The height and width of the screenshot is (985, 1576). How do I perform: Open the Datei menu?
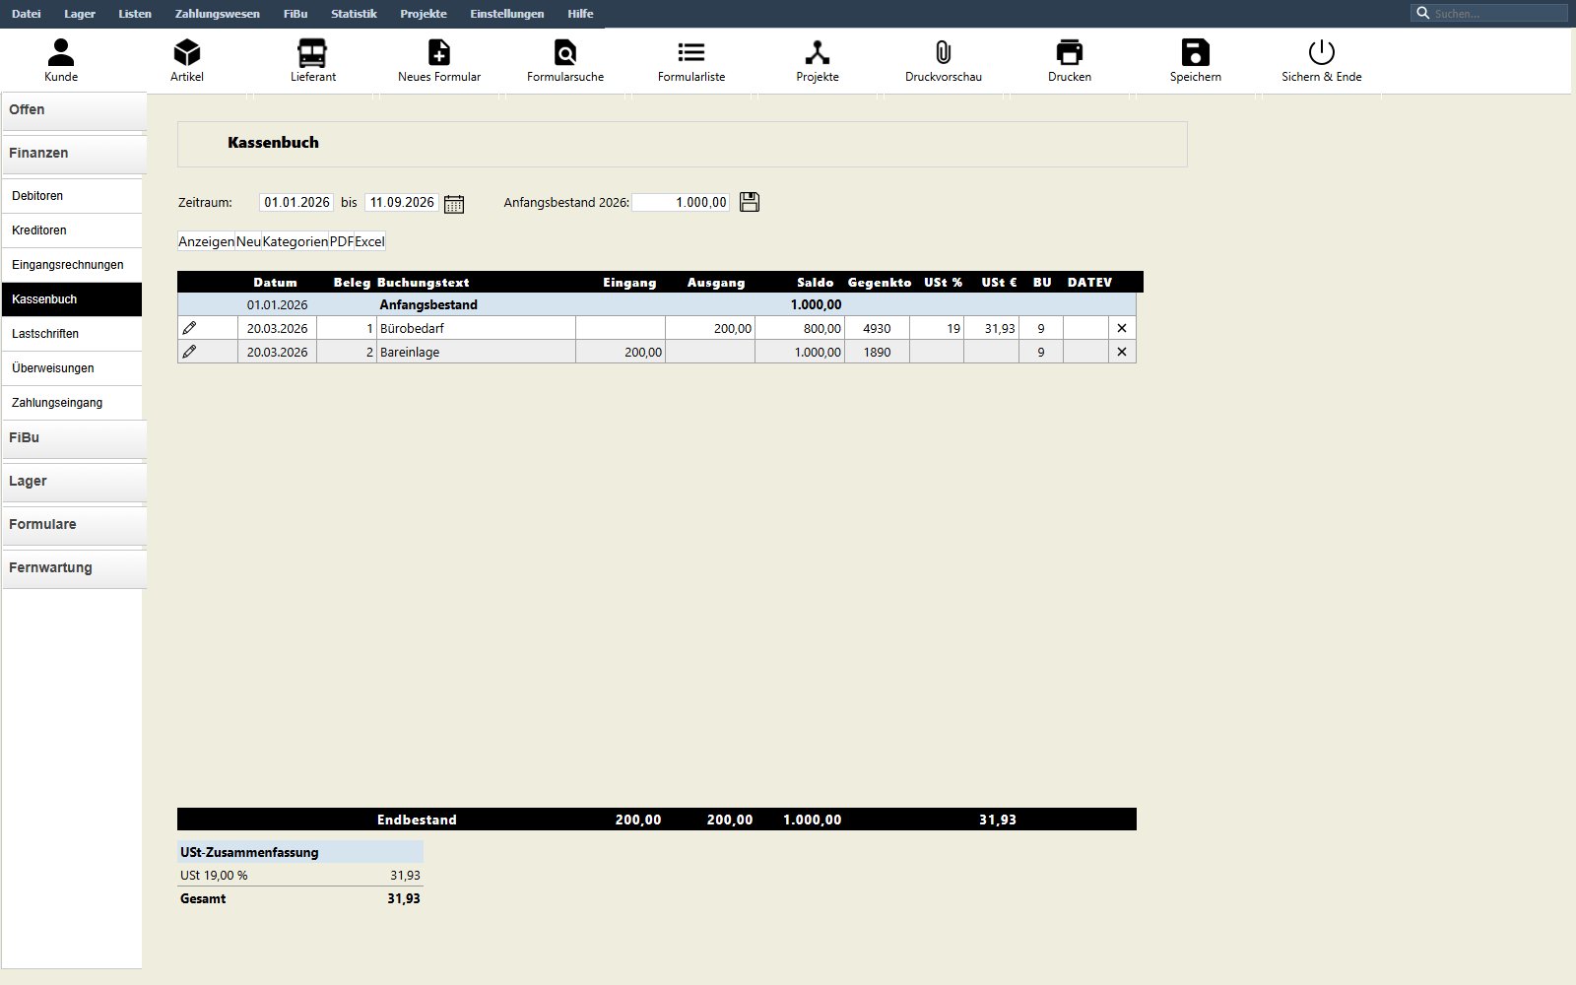[27, 14]
